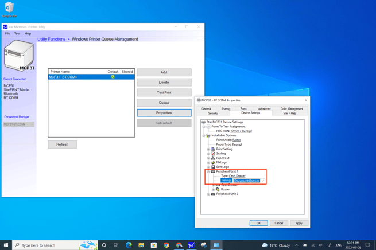
Task: Show hidden tray icons chevron
Action: point(297,245)
